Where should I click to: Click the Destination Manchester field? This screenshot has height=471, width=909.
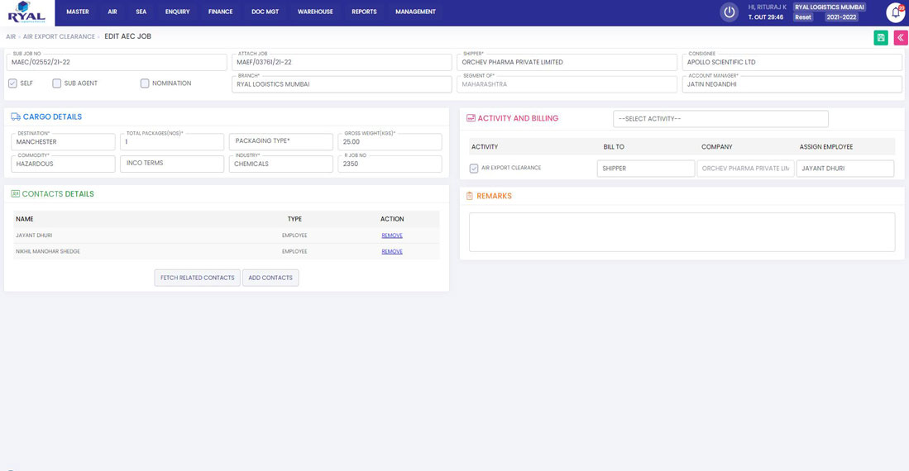pos(63,142)
